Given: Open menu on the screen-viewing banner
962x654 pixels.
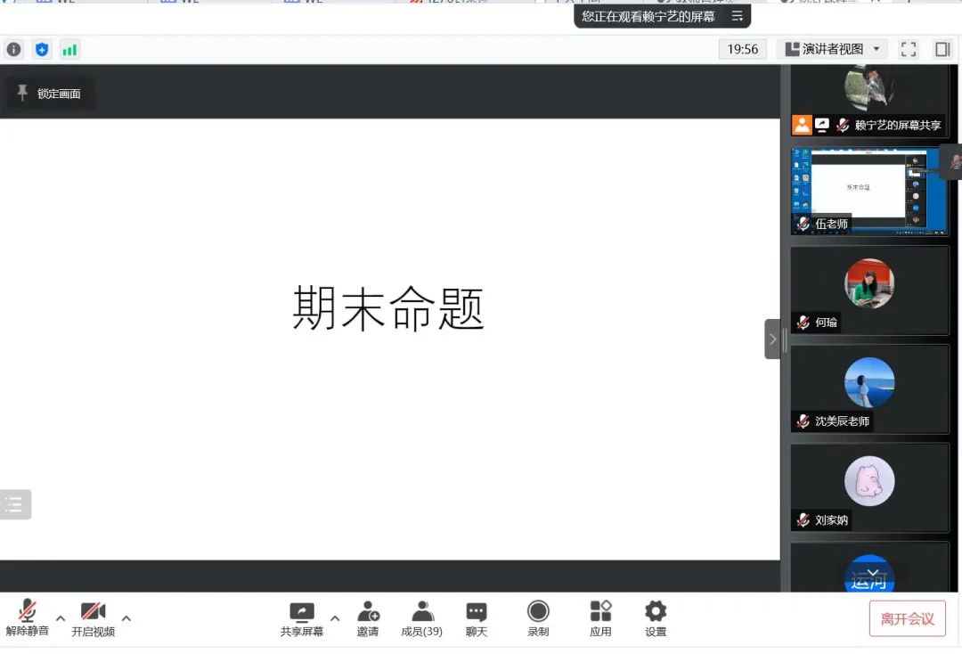Looking at the screenshot, I should pyautogui.click(x=737, y=15).
